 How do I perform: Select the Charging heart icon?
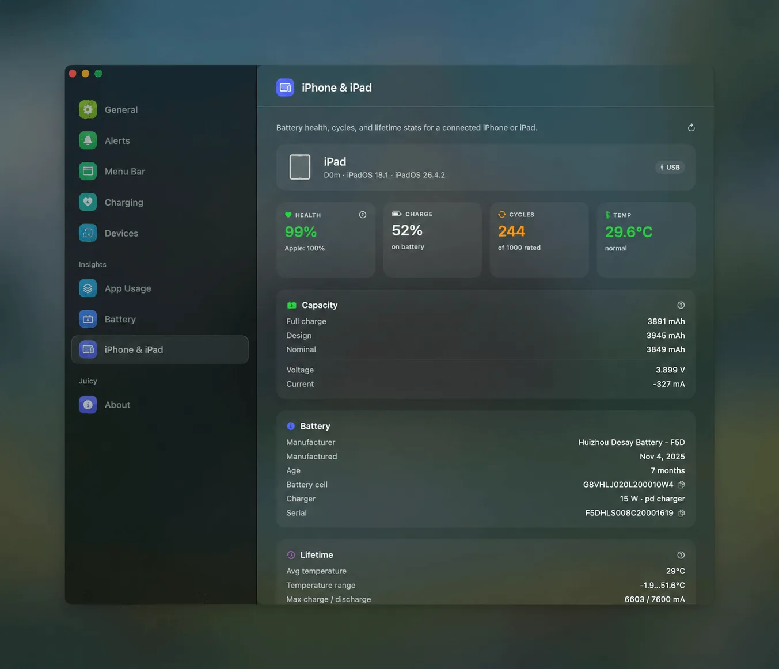pos(88,202)
